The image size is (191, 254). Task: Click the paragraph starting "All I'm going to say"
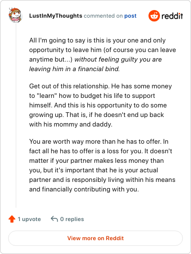(102, 54)
